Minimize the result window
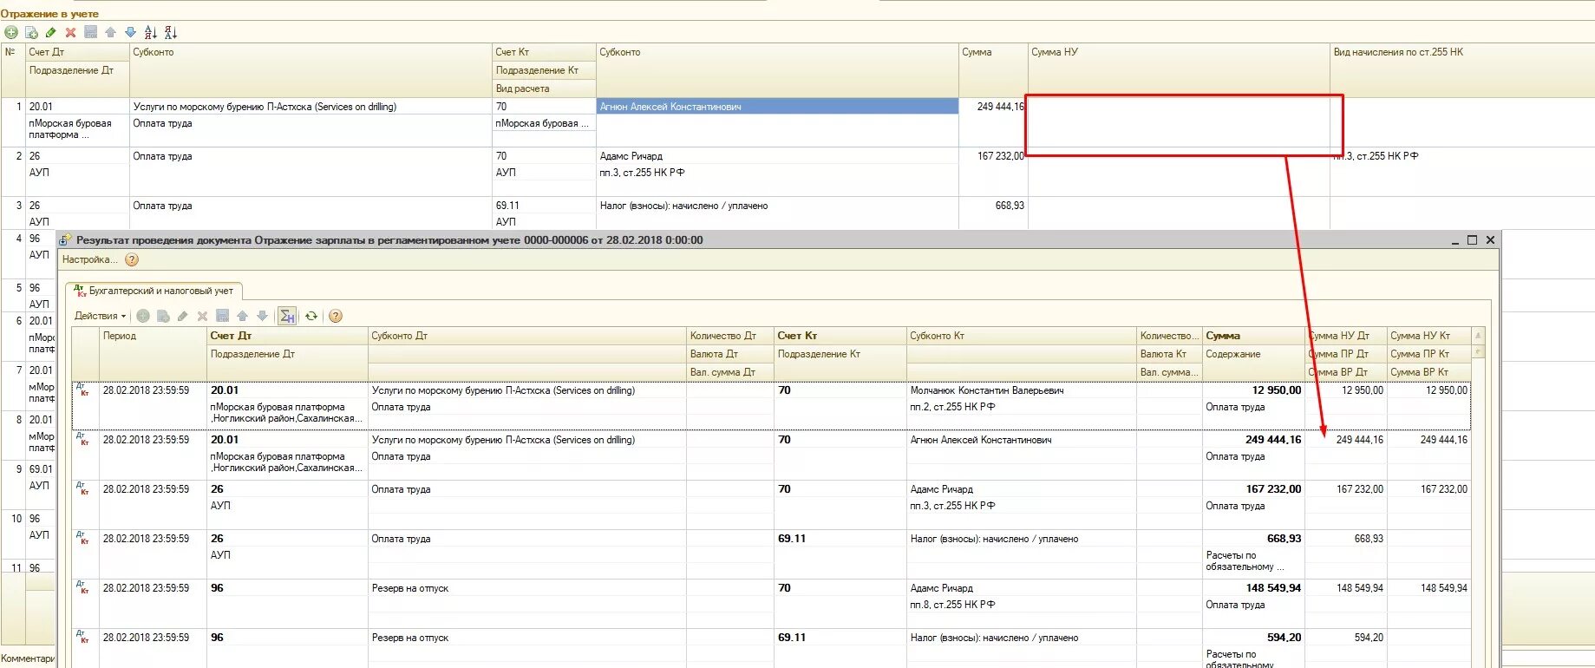The height and width of the screenshot is (668, 1595). [x=1454, y=240]
